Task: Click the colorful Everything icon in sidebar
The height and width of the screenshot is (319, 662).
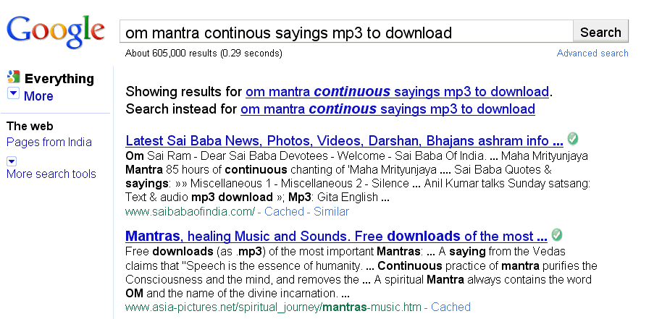Action: pos(14,77)
